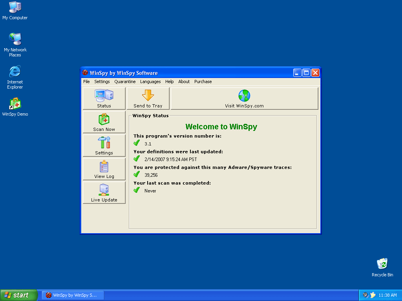The height and width of the screenshot is (301, 402).
Task: Open the Purchase menu
Action: click(x=203, y=82)
